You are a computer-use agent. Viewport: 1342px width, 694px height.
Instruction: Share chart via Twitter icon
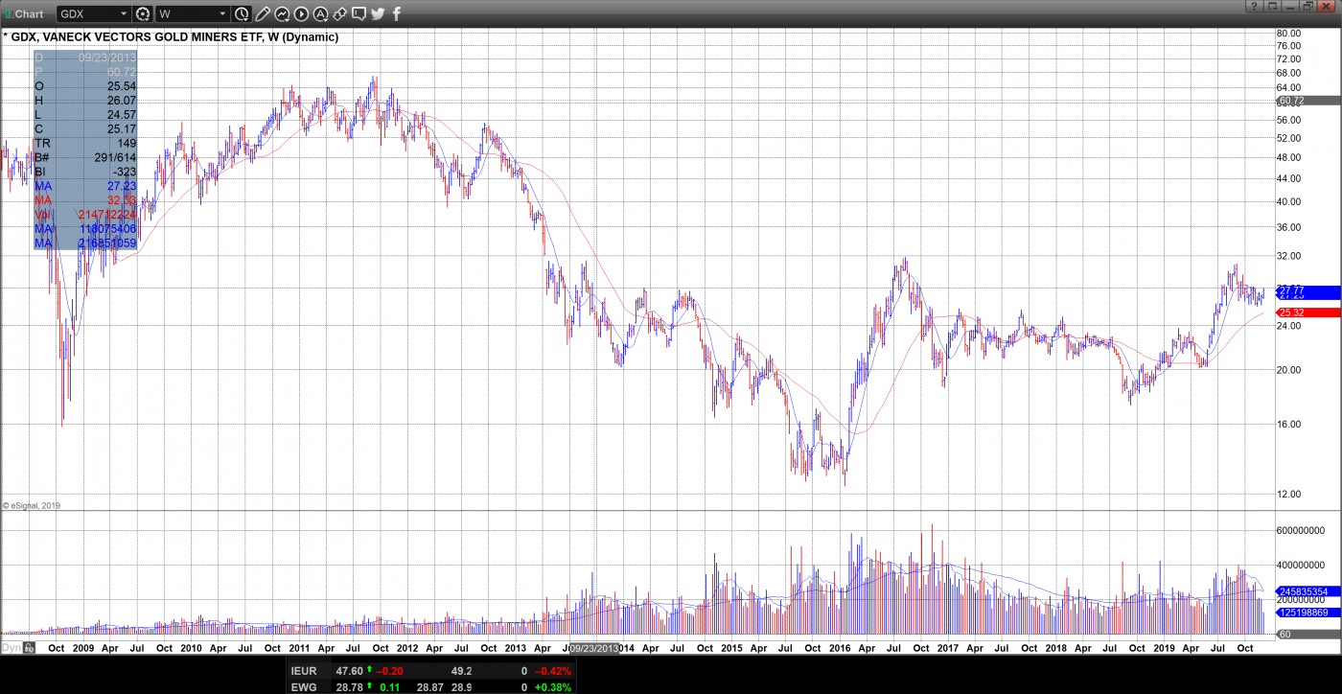pyautogui.click(x=378, y=14)
